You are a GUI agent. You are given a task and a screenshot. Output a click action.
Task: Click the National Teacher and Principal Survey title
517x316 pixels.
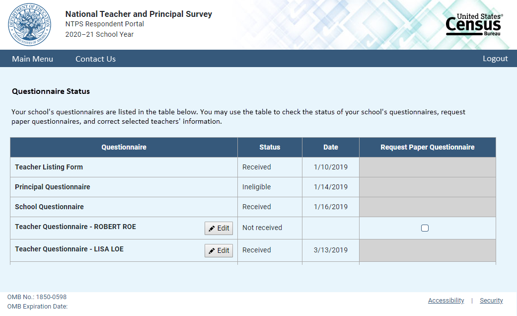(139, 14)
